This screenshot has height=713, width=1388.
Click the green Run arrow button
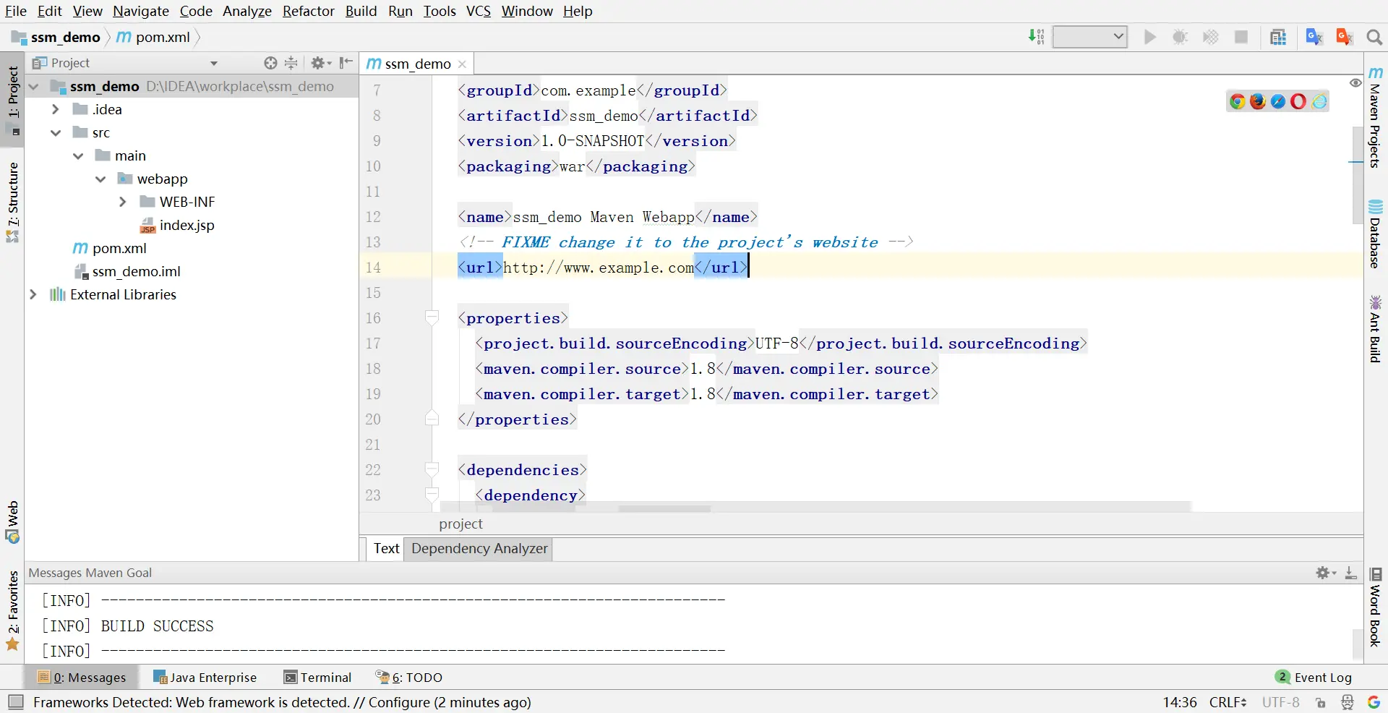point(1149,37)
